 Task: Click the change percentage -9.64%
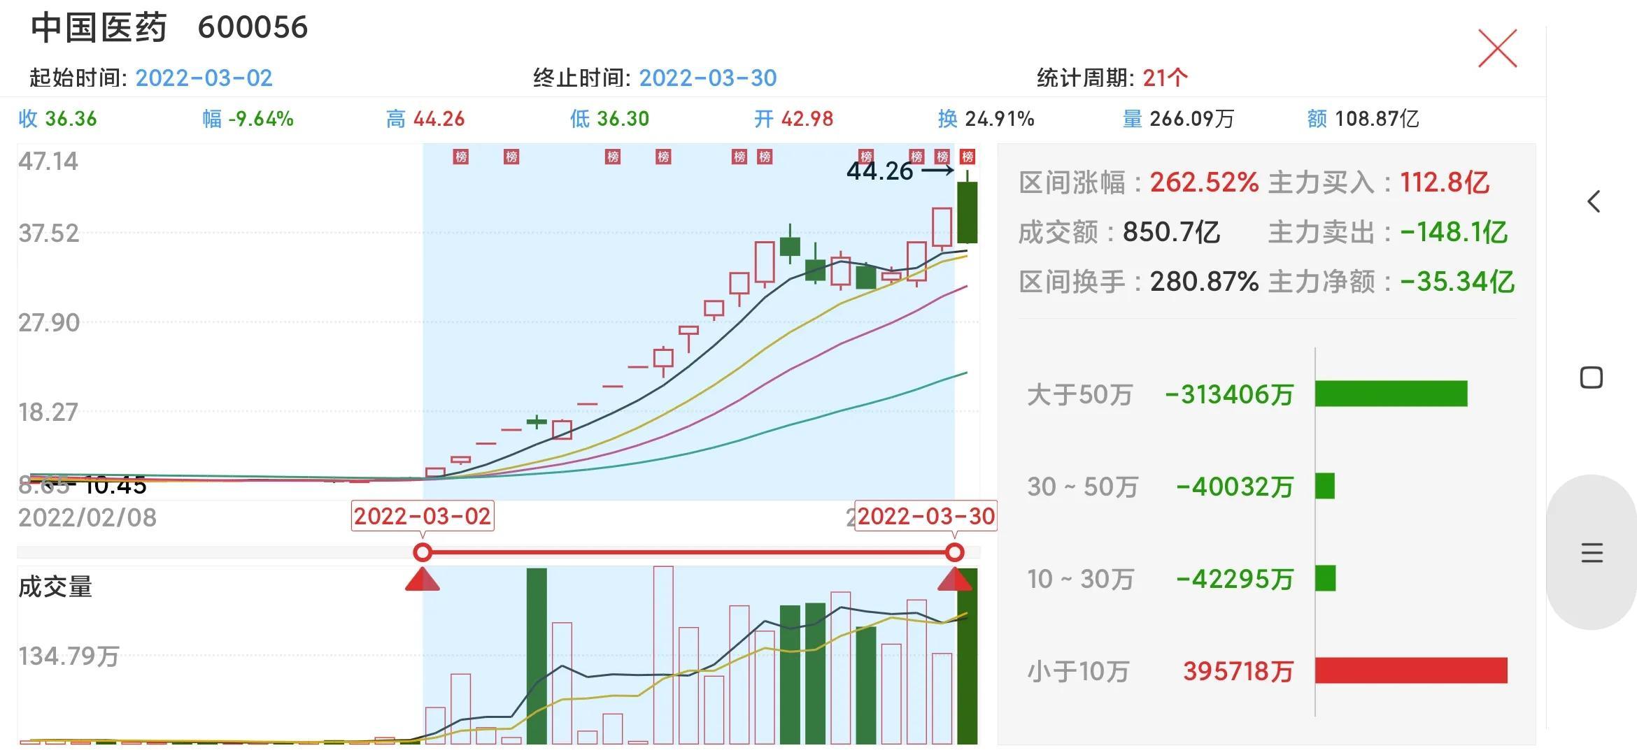(261, 119)
